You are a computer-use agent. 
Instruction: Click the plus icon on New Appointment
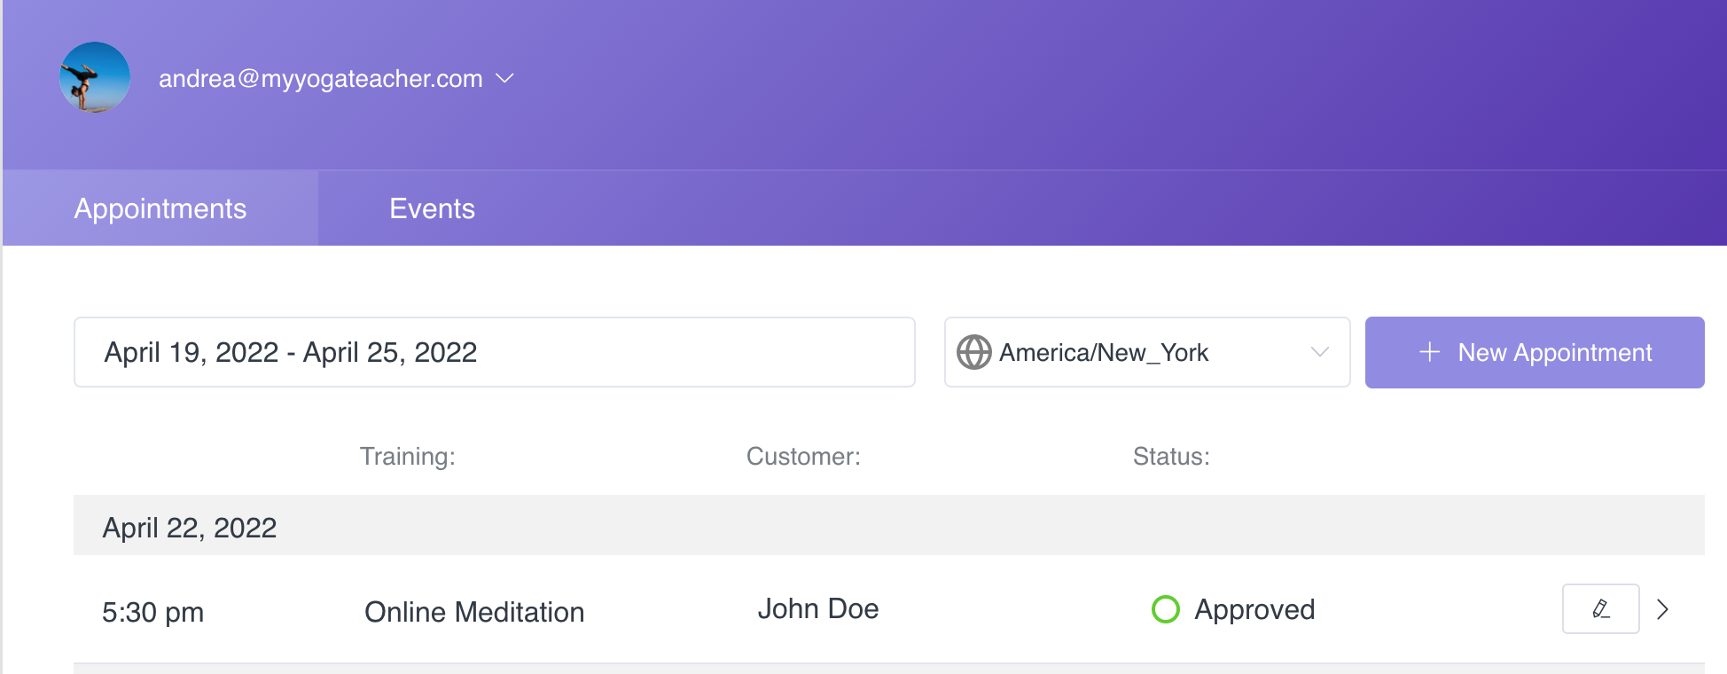[1429, 352]
